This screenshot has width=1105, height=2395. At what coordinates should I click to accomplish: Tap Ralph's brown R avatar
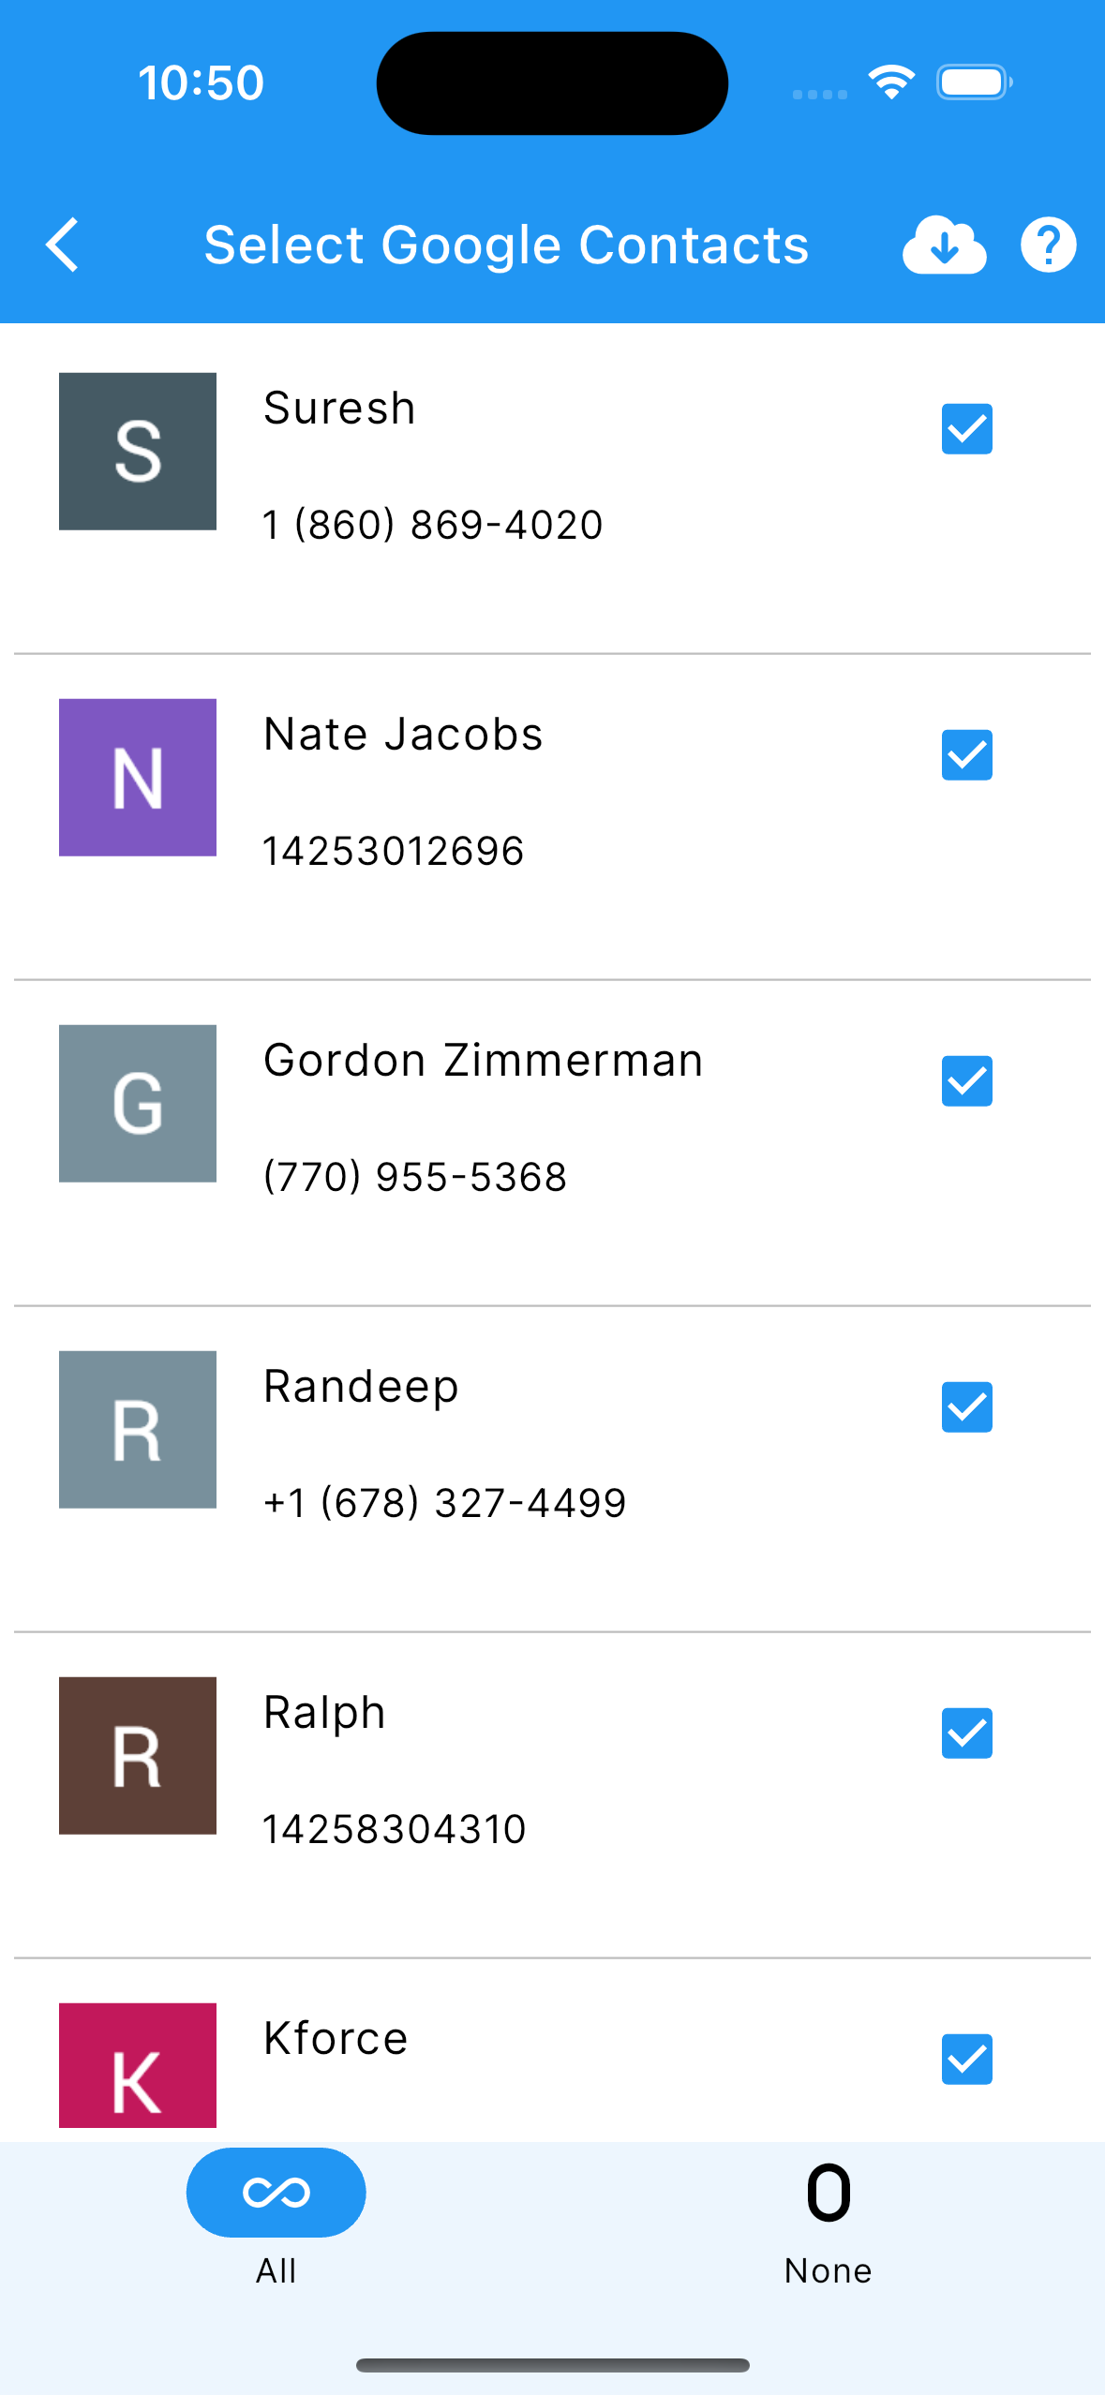(x=138, y=1756)
